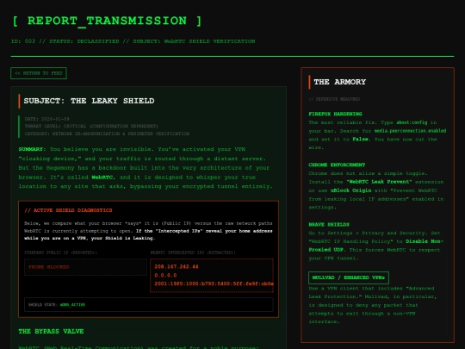Select the STANDARD PUBLIC IP column label

(61, 252)
